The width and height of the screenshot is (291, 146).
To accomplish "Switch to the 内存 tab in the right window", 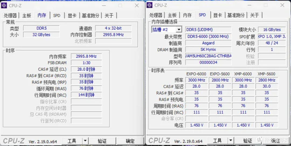I will pyautogui.click(x=187, y=15).
